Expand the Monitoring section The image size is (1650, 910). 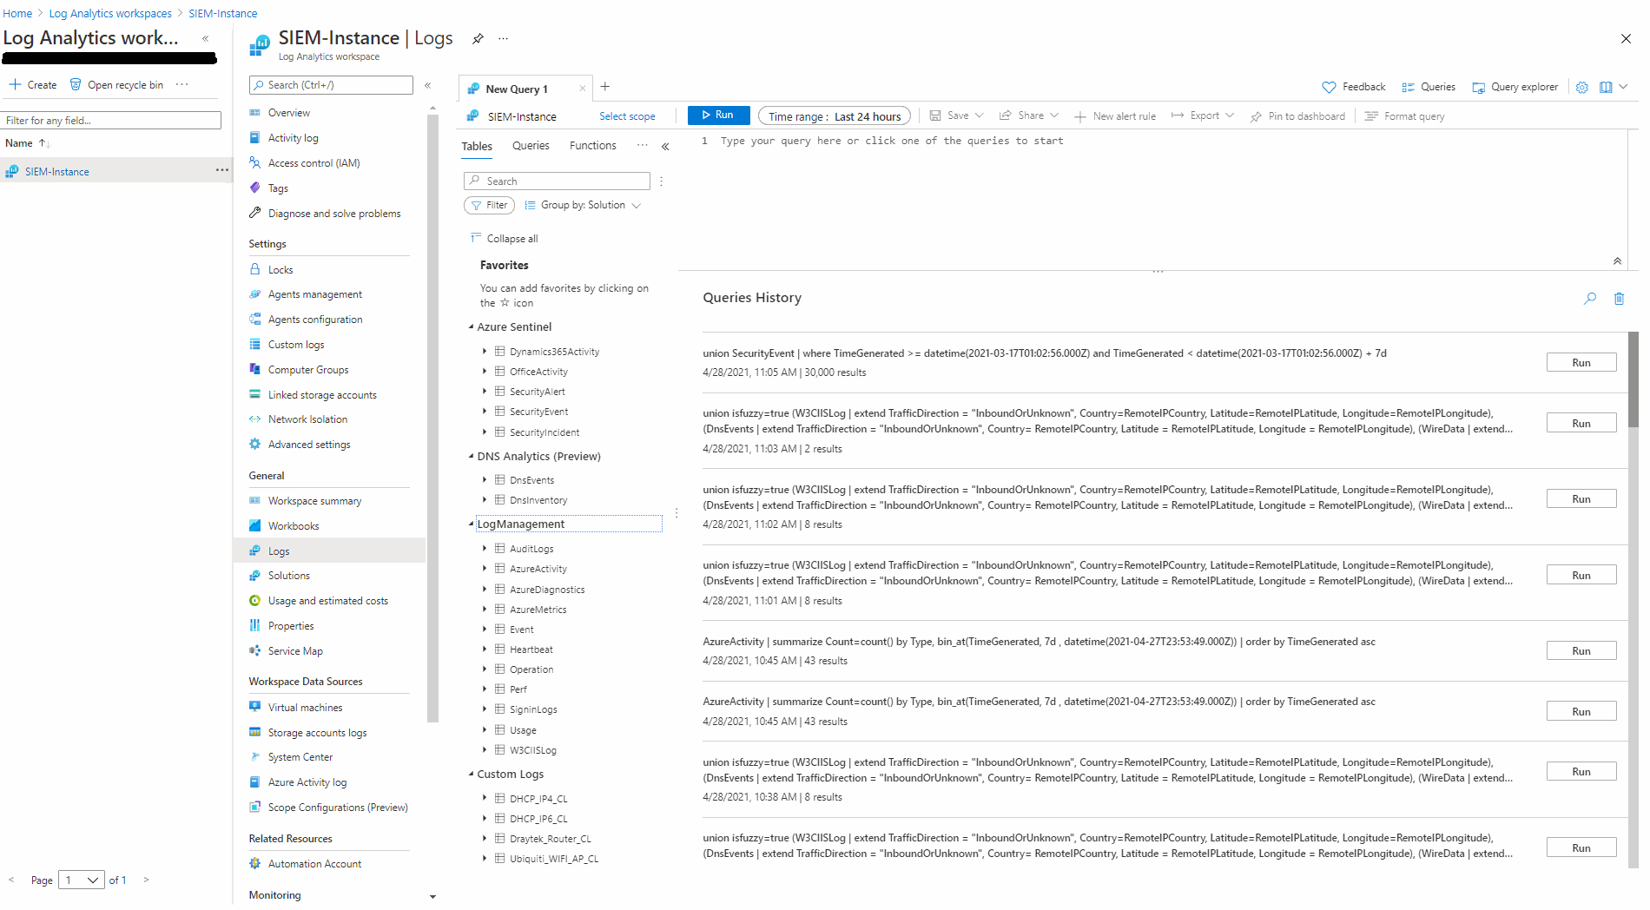tap(432, 897)
